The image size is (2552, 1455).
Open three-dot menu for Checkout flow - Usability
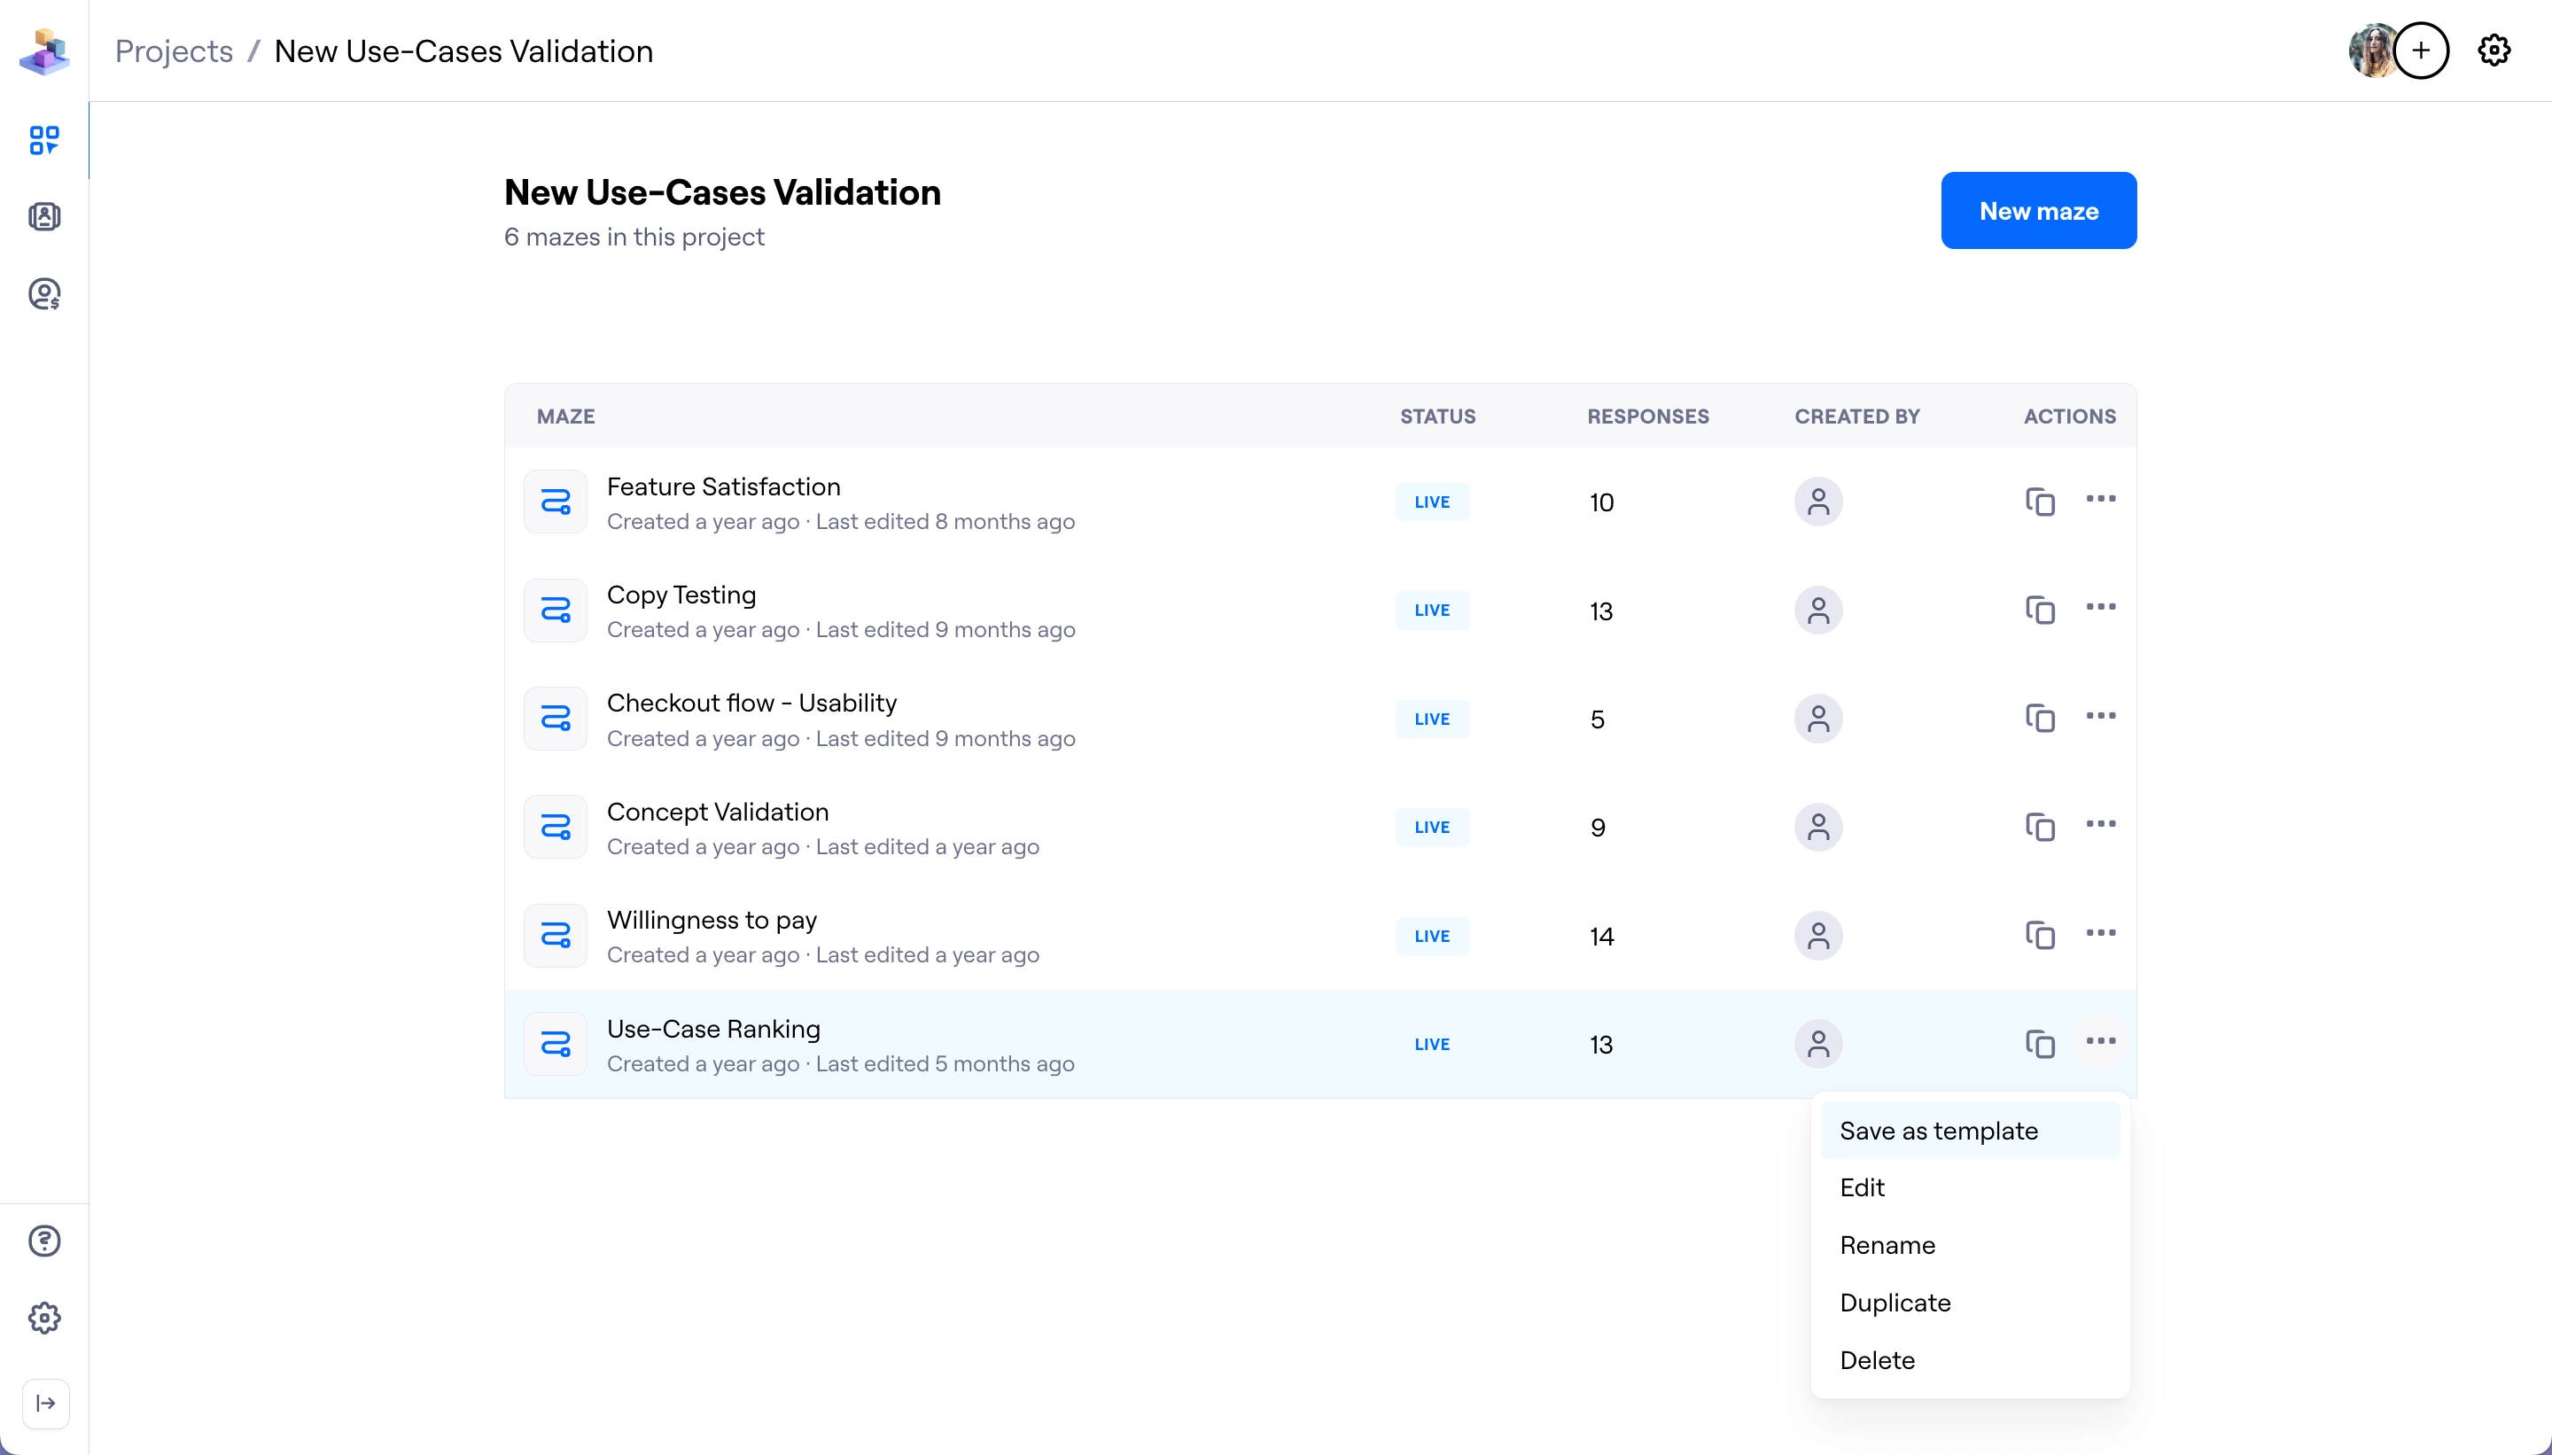2100,715
